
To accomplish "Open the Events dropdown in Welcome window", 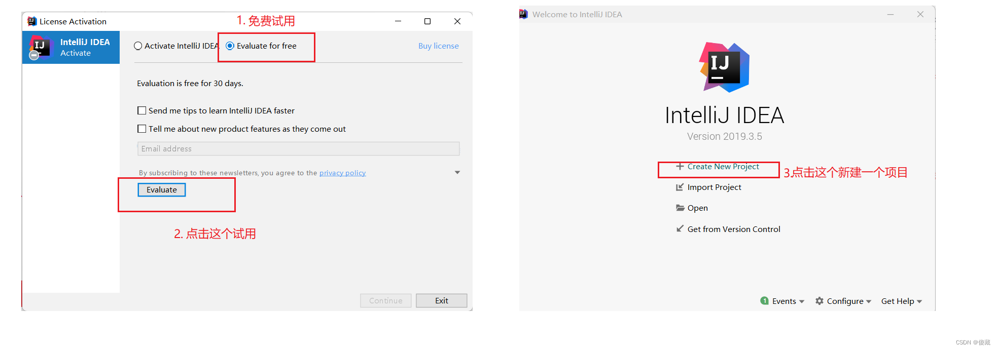I will 788,301.
